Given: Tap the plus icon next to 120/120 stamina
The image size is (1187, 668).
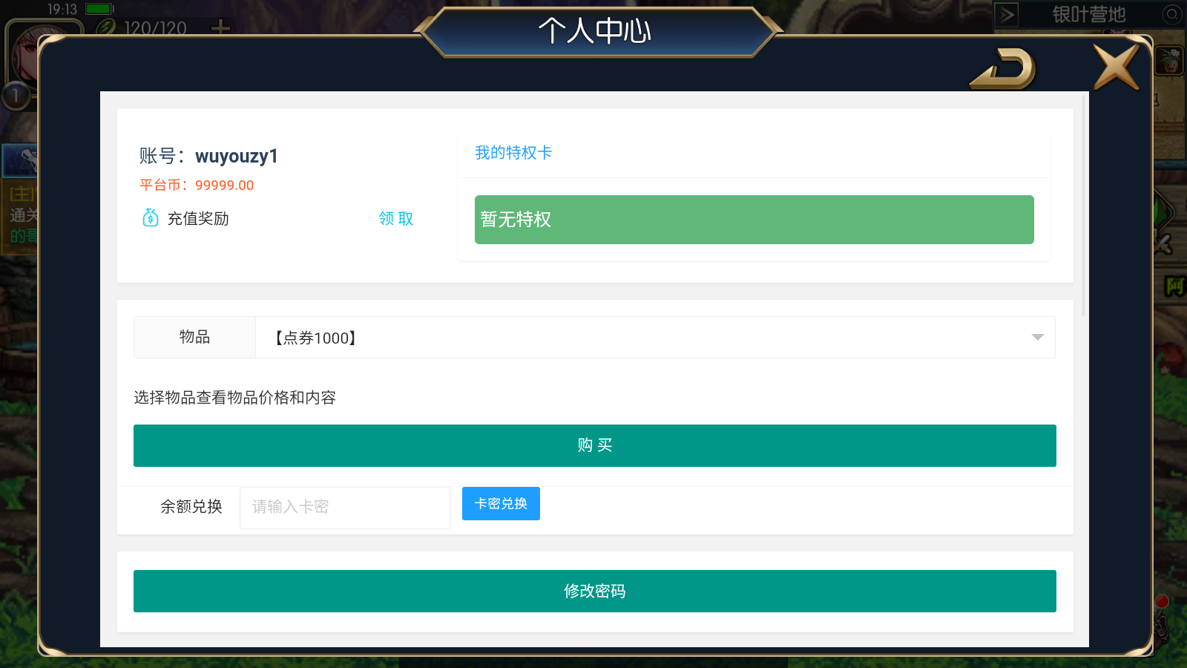Looking at the screenshot, I should [220, 28].
